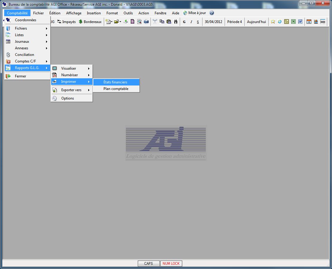Click the binoculars find icon
The height and width of the screenshot is (269, 332).
click(x=176, y=22)
